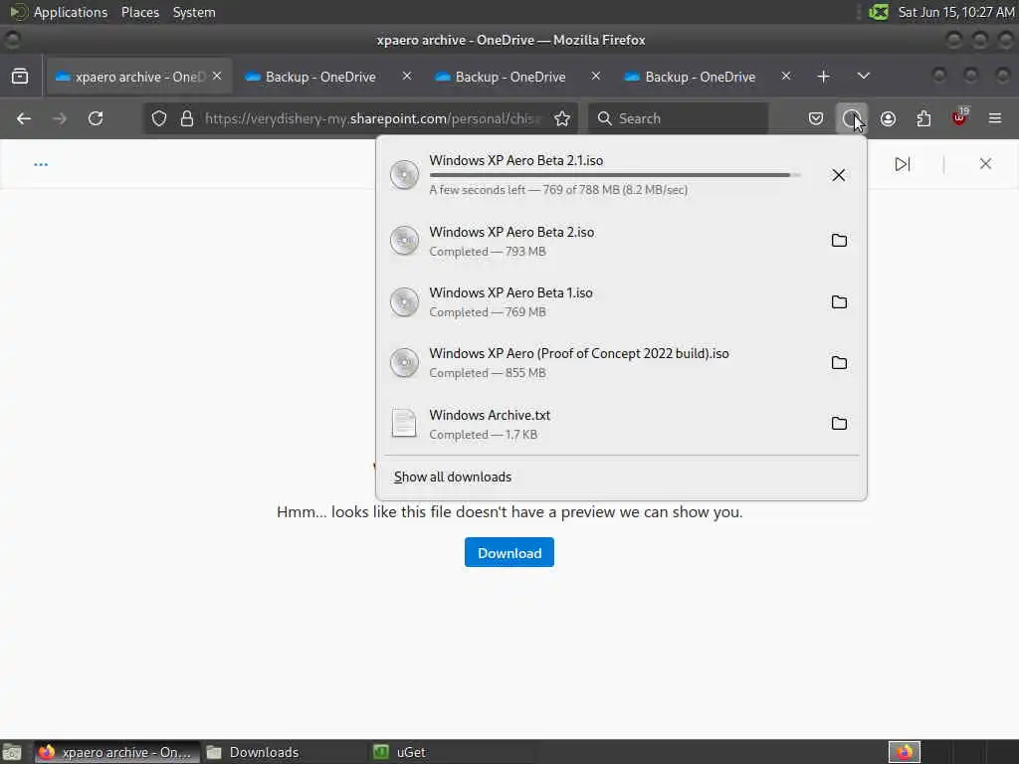This screenshot has width=1019, height=764.
Task: Reload the current page
Action: [96, 118]
